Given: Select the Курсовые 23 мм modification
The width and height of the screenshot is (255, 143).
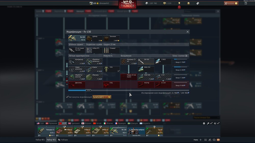Looking at the screenshot, I should pos(129,62).
